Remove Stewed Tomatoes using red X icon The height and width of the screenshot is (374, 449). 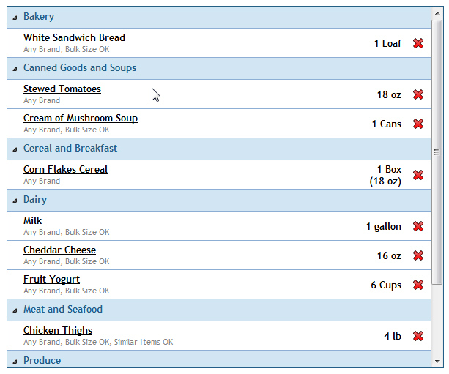(418, 94)
